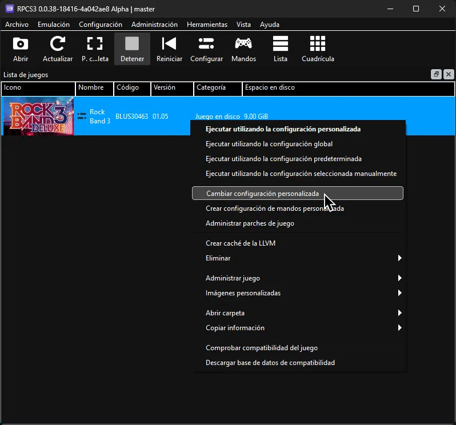Click the Rock Band 3 name cell
The image size is (456, 425).
click(100, 117)
